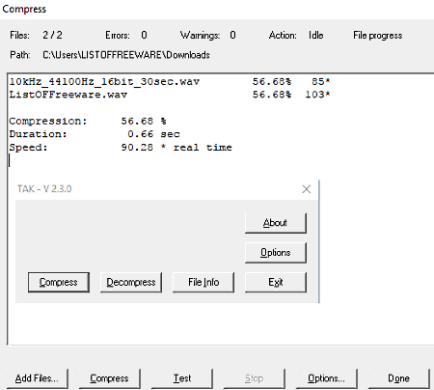434x390 pixels.
Task: Open Options in the TAK window
Action: pos(276,253)
